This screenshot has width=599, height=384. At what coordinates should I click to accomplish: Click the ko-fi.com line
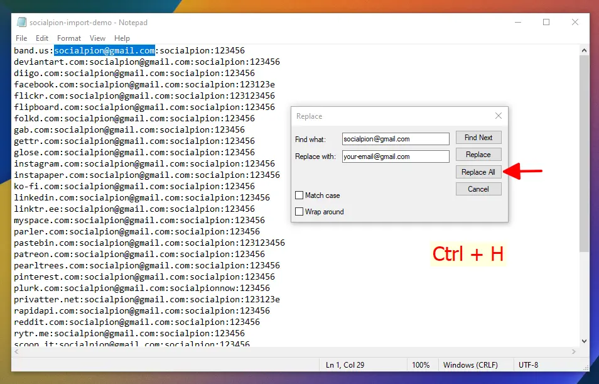134,186
